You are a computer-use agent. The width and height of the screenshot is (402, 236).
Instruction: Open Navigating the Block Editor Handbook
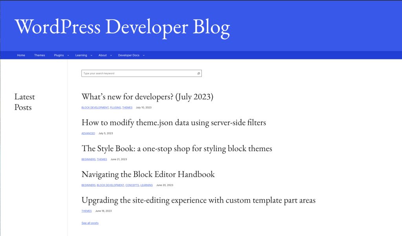(148, 174)
